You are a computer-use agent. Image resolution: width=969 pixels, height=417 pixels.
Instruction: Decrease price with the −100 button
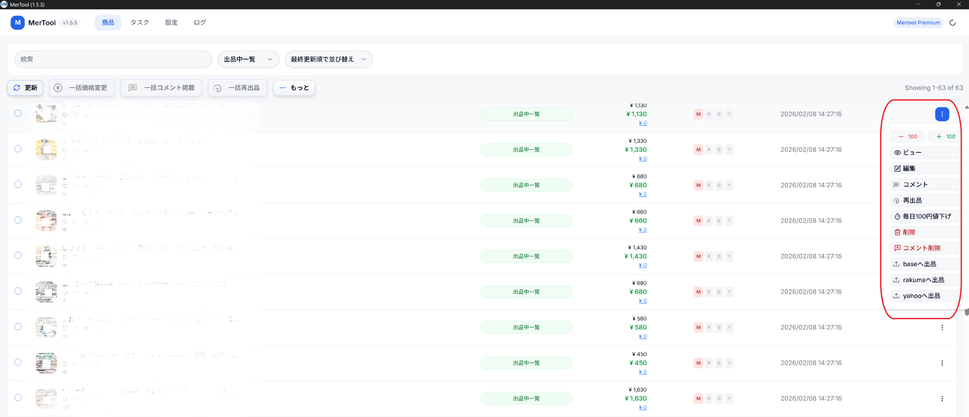[x=907, y=136]
